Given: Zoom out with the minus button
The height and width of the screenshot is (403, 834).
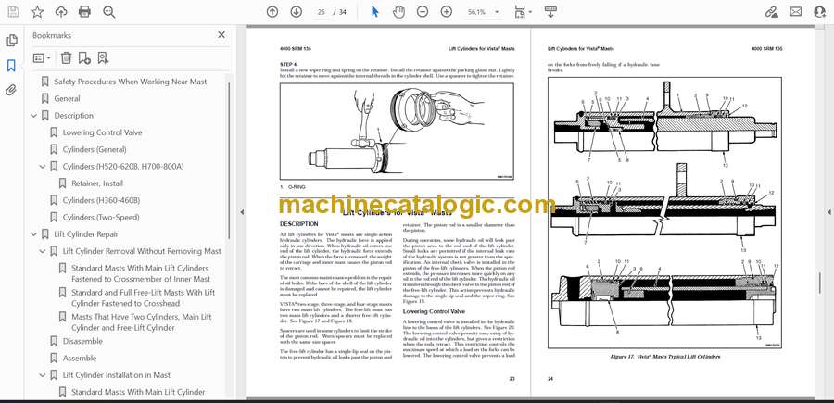Looking at the screenshot, I should [423, 12].
